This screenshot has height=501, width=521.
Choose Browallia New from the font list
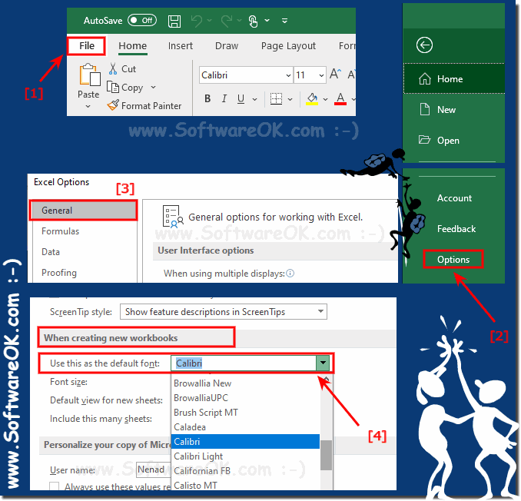[x=245, y=383]
